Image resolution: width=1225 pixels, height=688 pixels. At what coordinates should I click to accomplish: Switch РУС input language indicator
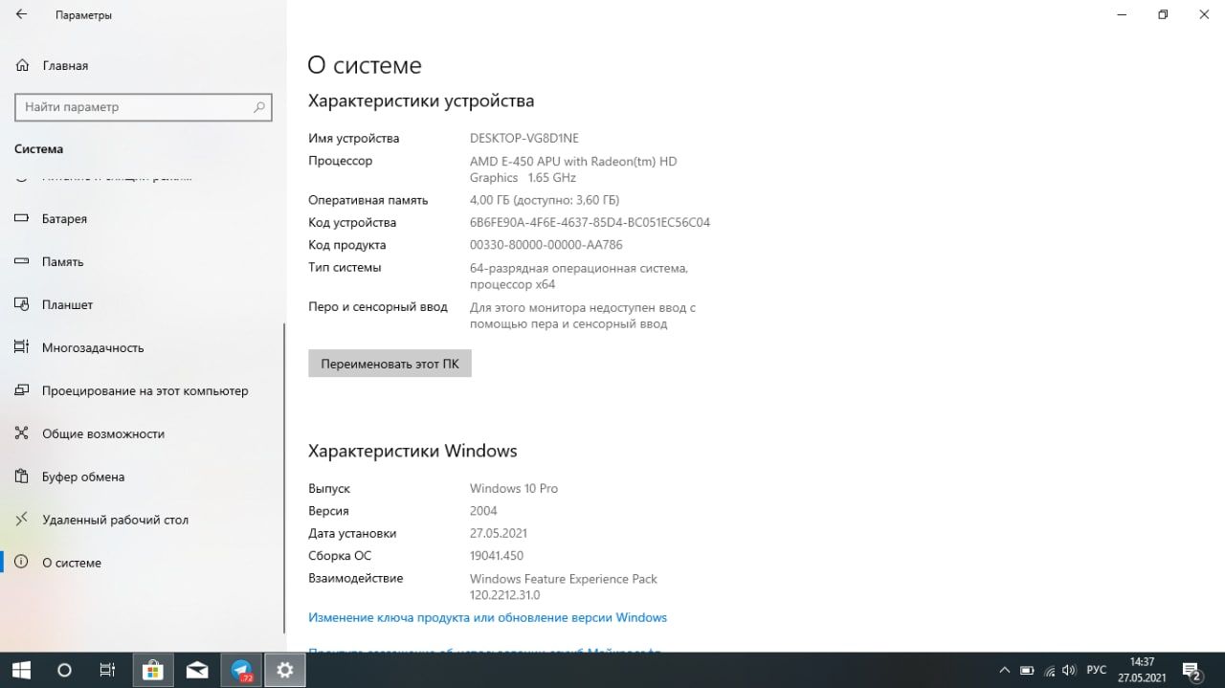pyautogui.click(x=1098, y=670)
